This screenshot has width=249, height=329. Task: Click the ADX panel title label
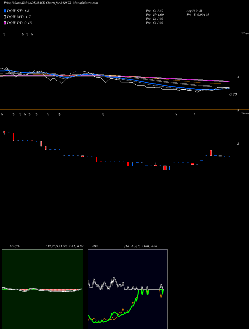(x=95, y=246)
